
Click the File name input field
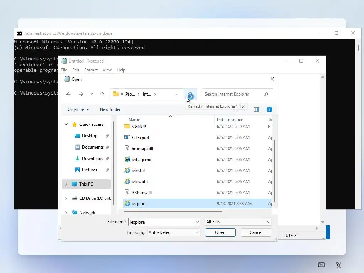coord(164,222)
